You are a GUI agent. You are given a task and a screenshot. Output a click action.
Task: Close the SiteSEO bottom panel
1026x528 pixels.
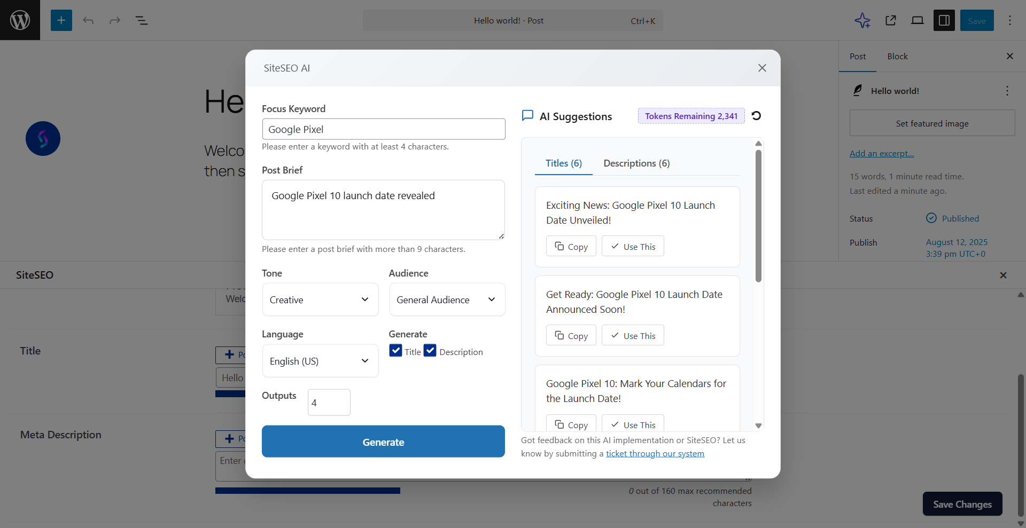click(1003, 275)
